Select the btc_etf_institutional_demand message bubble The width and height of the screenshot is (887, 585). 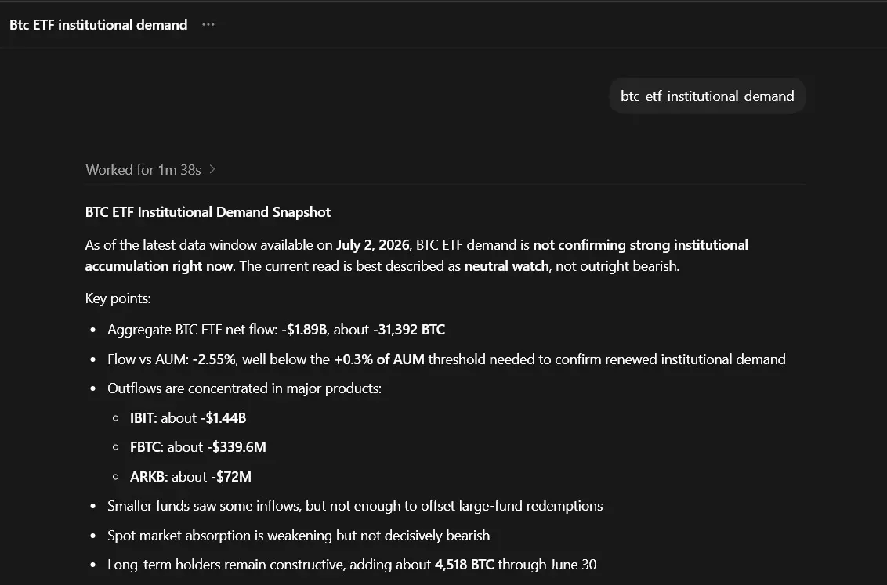pyautogui.click(x=707, y=96)
